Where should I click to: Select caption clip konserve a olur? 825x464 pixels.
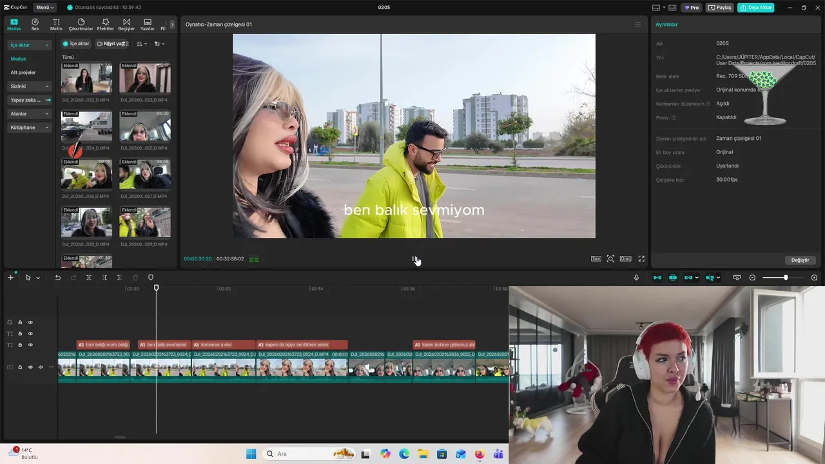224,345
